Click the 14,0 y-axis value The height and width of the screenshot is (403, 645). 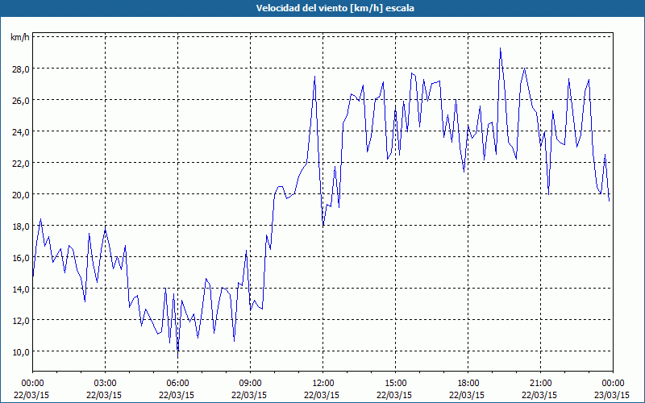point(20,289)
